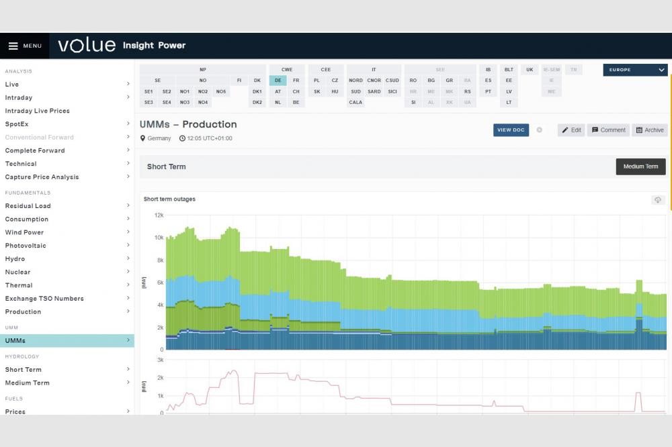This screenshot has width=672, height=447.
Task: Switch to the Medium Term view
Action: coord(640,166)
